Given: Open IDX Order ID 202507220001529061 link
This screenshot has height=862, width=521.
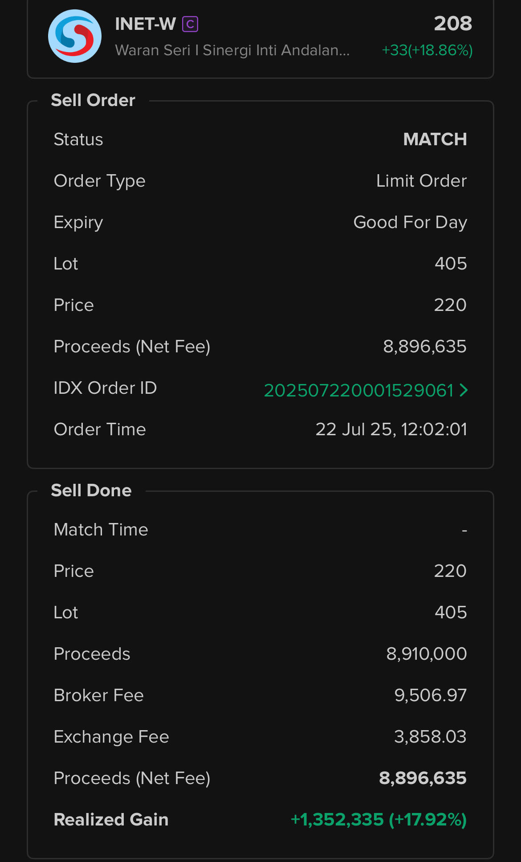Looking at the screenshot, I should pos(358,391).
